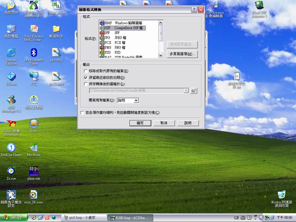Screen dimensions: 296x222
Task: Open the 覆寫現有檔案 dropdown showing 詢問
Action: tap(128, 100)
